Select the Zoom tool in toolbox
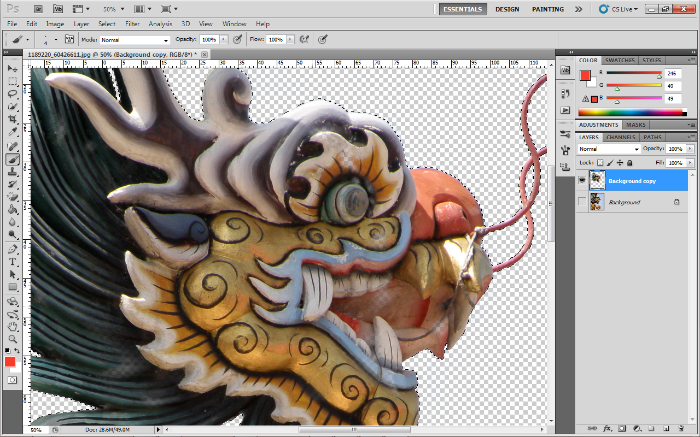Image resolution: width=700 pixels, height=437 pixels. pyautogui.click(x=13, y=339)
